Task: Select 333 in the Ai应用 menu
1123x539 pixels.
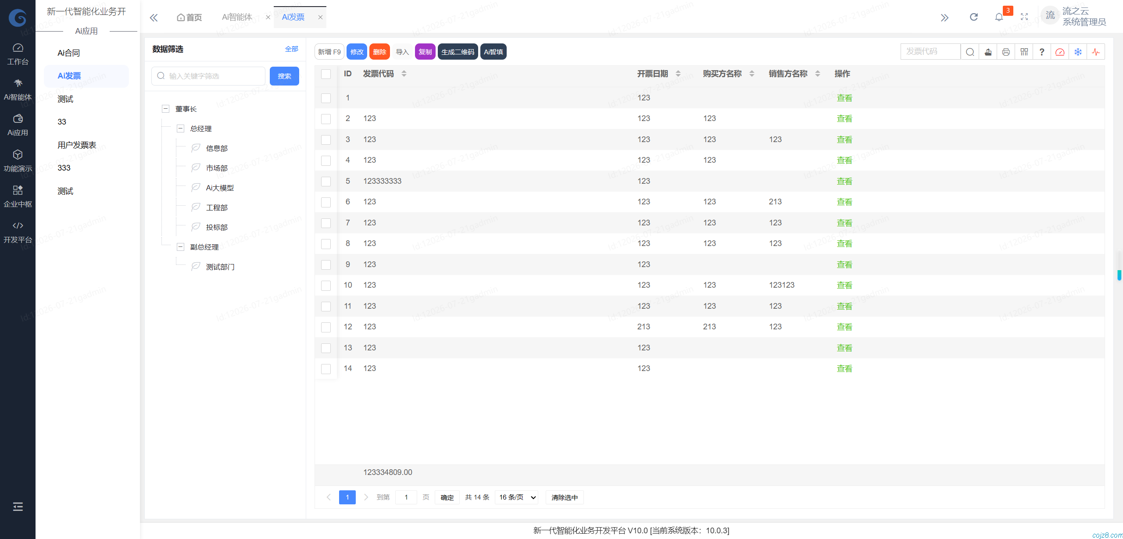Action: coord(64,168)
